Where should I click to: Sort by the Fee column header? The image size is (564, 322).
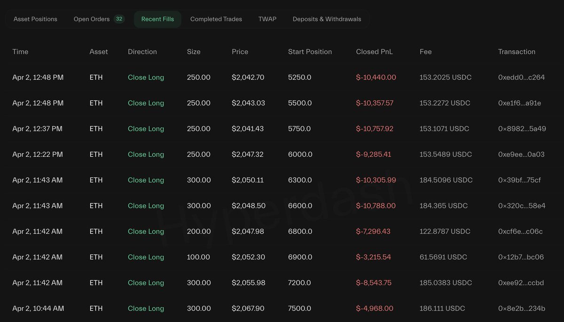(425, 52)
